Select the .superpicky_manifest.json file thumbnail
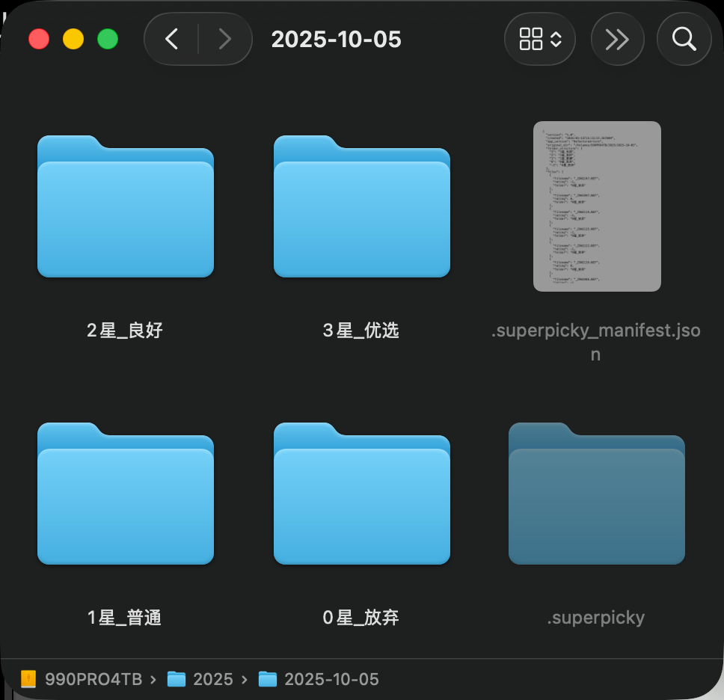This screenshot has height=700, width=724. tap(597, 206)
